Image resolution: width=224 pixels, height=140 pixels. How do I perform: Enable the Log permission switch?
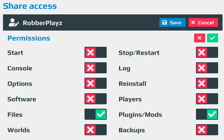207,68
